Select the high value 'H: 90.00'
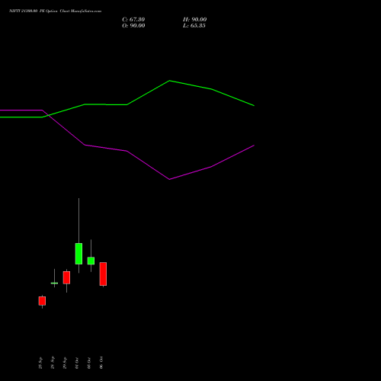This screenshot has height=381, width=381. point(194,20)
